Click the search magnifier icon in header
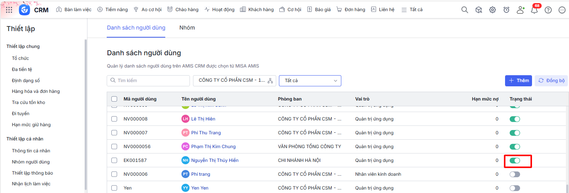The width and height of the screenshot is (569, 193). (x=465, y=10)
